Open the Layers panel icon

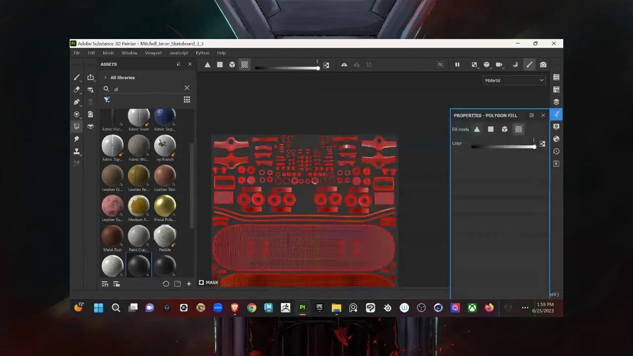point(556,102)
